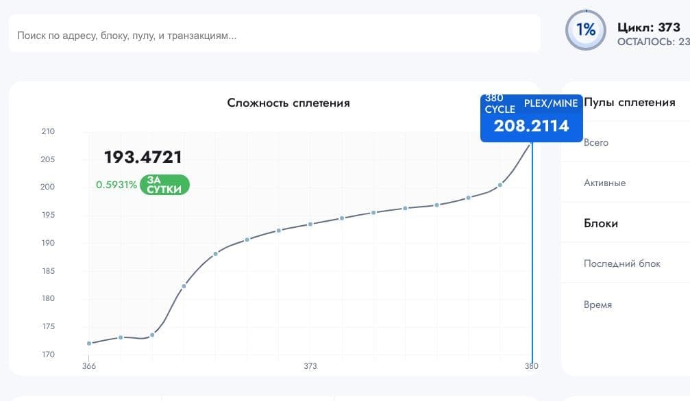Click the 380 x-axis label
This screenshot has height=401, width=690.
[532, 366]
